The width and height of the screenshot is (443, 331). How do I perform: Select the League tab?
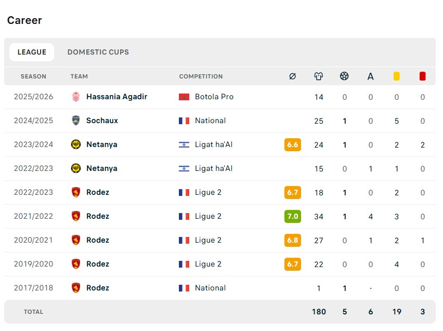pos(32,52)
